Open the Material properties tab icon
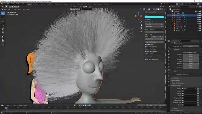 (x=169, y=82)
